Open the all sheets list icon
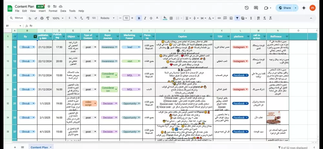The height and width of the screenshot is (149, 323). pos(23,147)
